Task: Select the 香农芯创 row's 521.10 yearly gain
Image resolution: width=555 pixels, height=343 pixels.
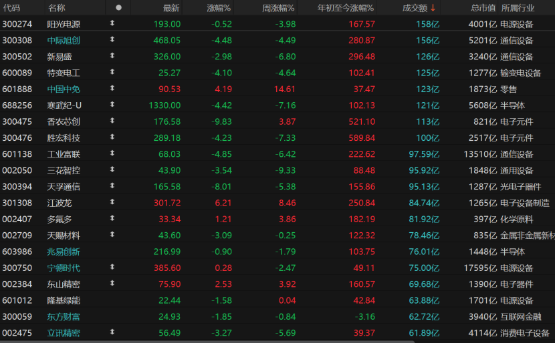Action: pyautogui.click(x=362, y=121)
